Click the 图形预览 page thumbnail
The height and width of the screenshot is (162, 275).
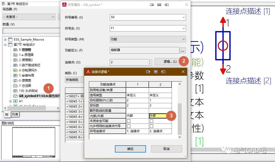[x=34, y=142]
